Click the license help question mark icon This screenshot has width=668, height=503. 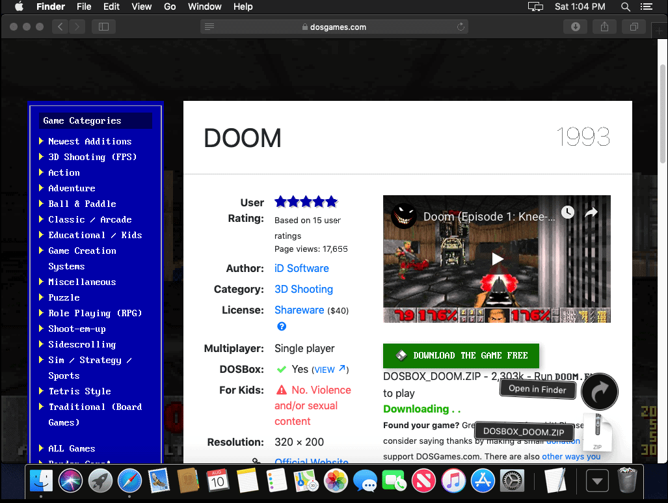pos(282,327)
